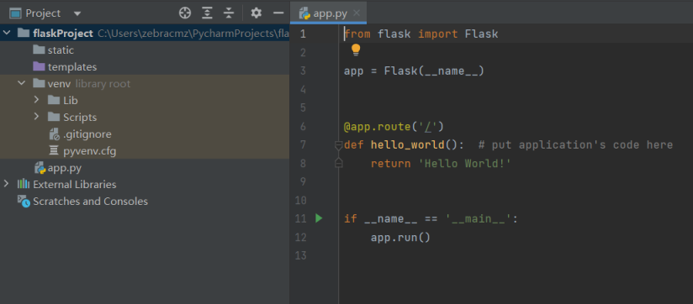Image resolution: width=693 pixels, height=304 pixels.
Task: Click the Scripts folder icon
Action: [x=54, y=117]
